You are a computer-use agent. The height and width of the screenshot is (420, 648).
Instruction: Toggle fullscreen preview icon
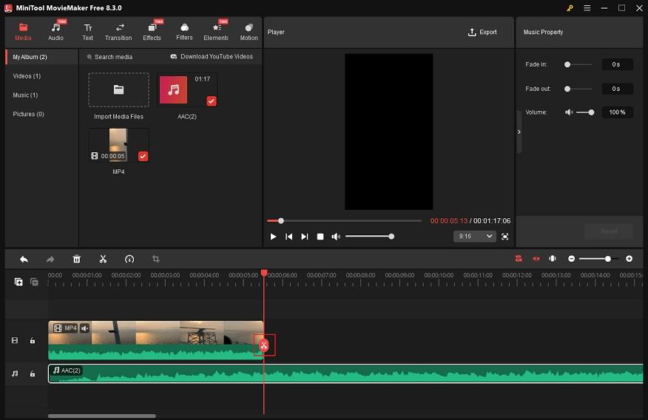click(505, 237)
